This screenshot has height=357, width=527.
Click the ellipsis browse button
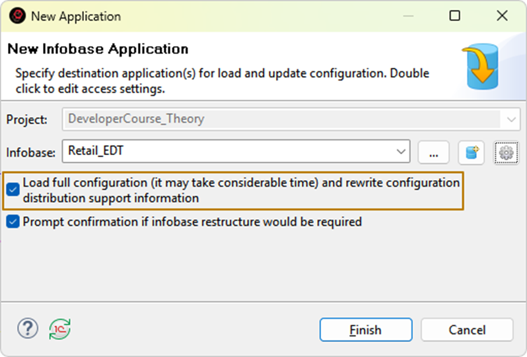434,152
